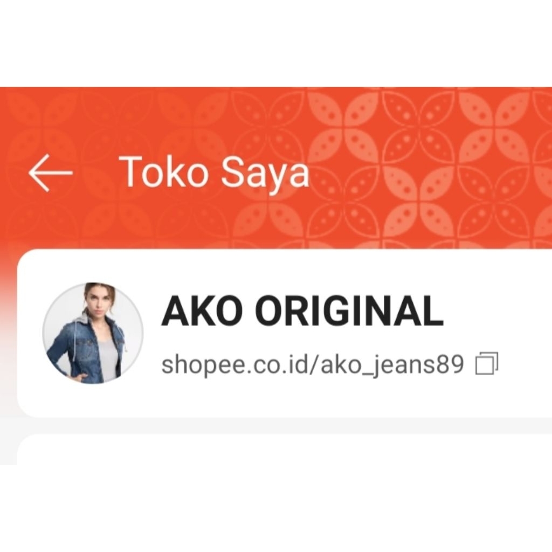
Task: Click the overlapping squares icon after ako_jeans89
Action: (487, 363)
